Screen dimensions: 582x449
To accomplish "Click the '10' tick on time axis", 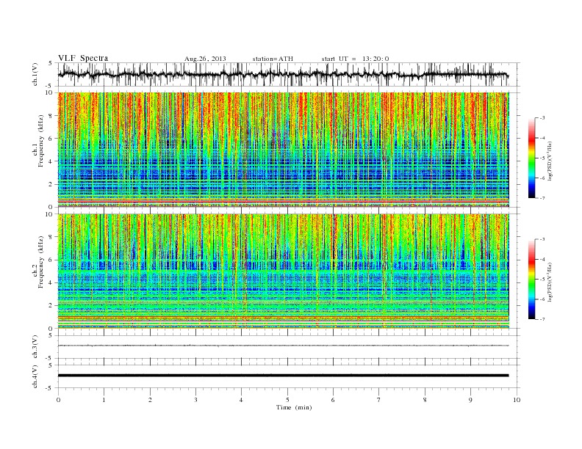I will coord(517,400).
